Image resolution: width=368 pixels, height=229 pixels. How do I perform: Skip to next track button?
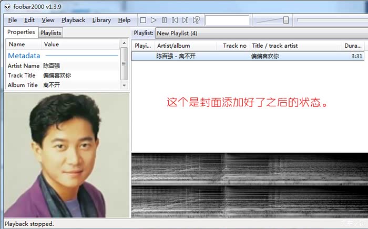185,20
